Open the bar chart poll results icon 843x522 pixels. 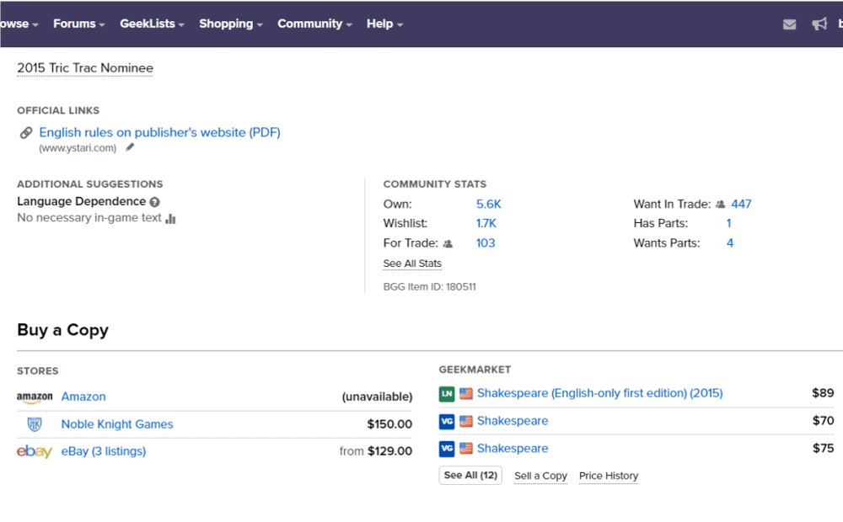point(170,218)
